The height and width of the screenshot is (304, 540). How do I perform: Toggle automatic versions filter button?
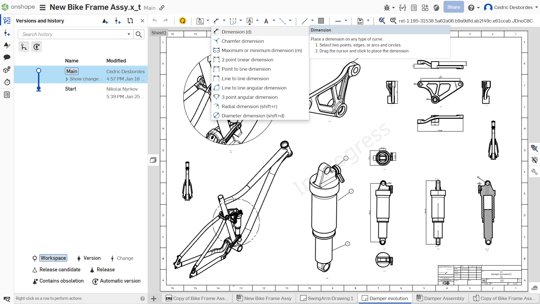(x=37, y=47)
